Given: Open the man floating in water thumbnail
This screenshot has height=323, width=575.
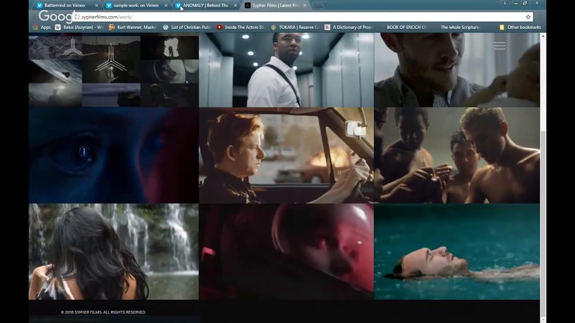Looking at the screenshot, I should tap(457, 251).
